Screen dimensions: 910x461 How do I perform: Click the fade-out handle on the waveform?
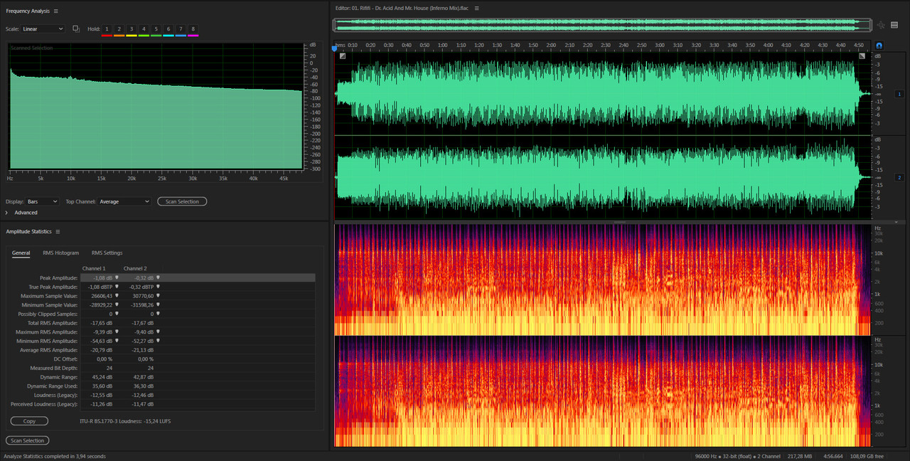click(862, 56)
